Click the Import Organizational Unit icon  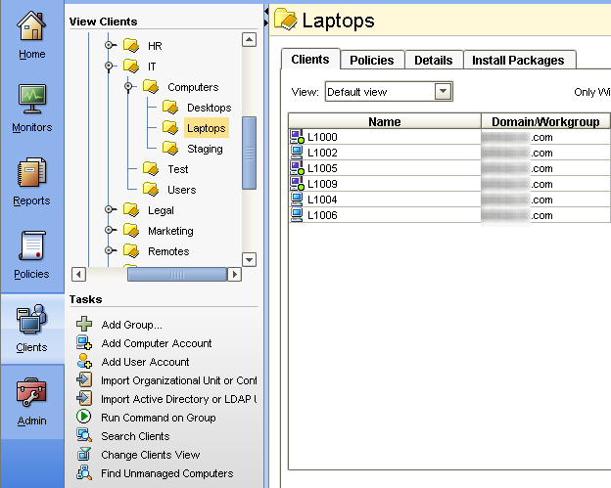[x=84, y=379]
